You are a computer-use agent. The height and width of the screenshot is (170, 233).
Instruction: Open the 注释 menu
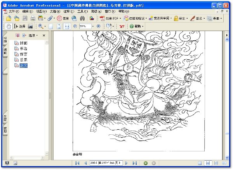pos(68,11)
